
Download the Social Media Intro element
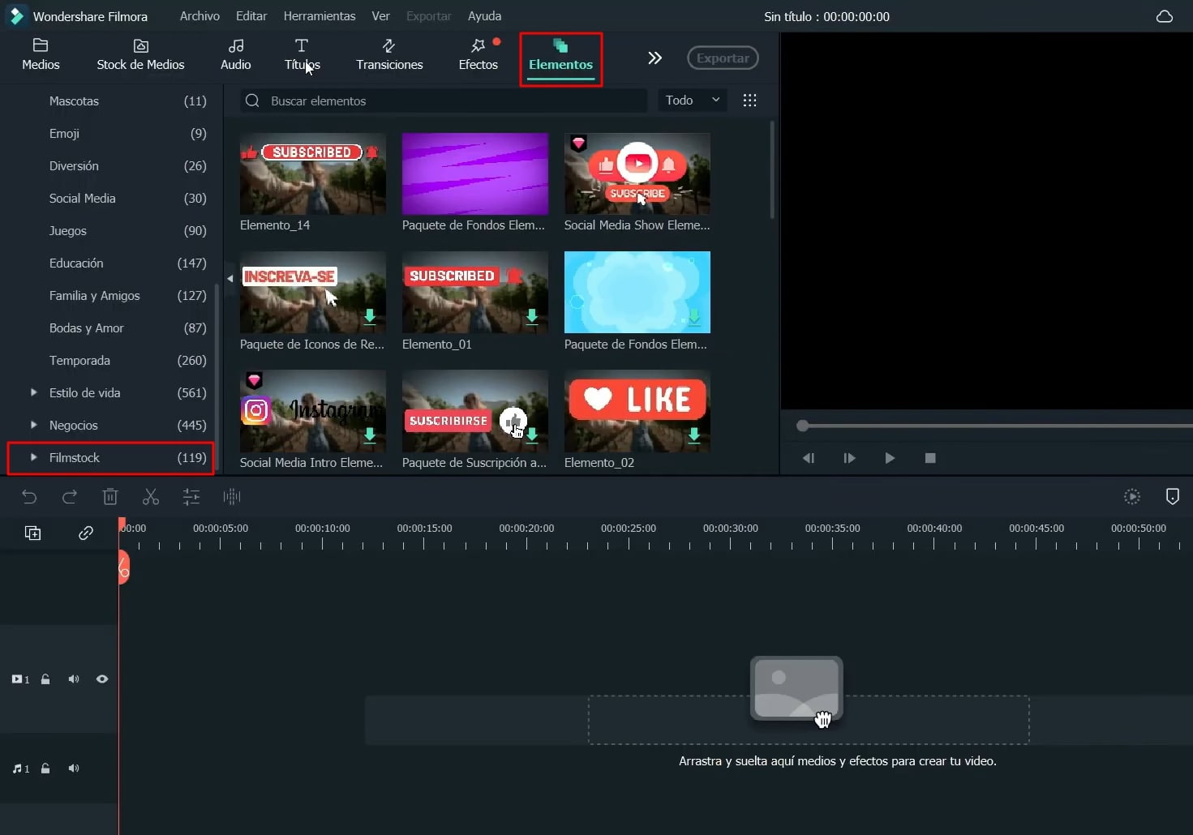370,435
